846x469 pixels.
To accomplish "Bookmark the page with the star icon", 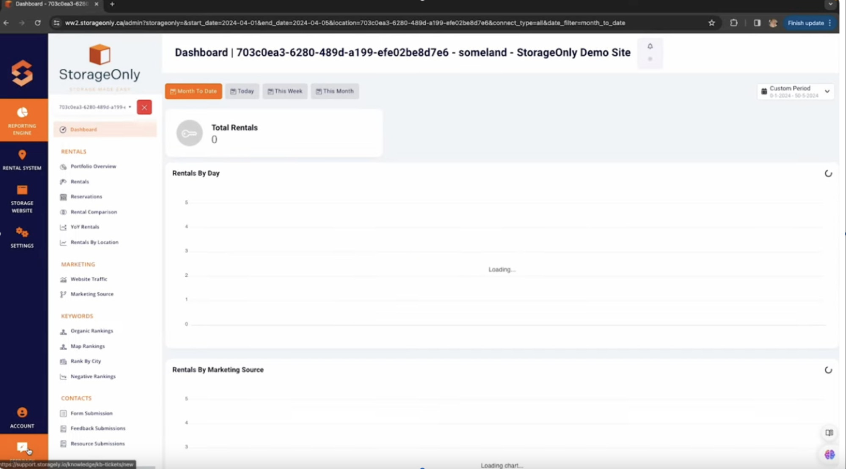I will point(711,23).
